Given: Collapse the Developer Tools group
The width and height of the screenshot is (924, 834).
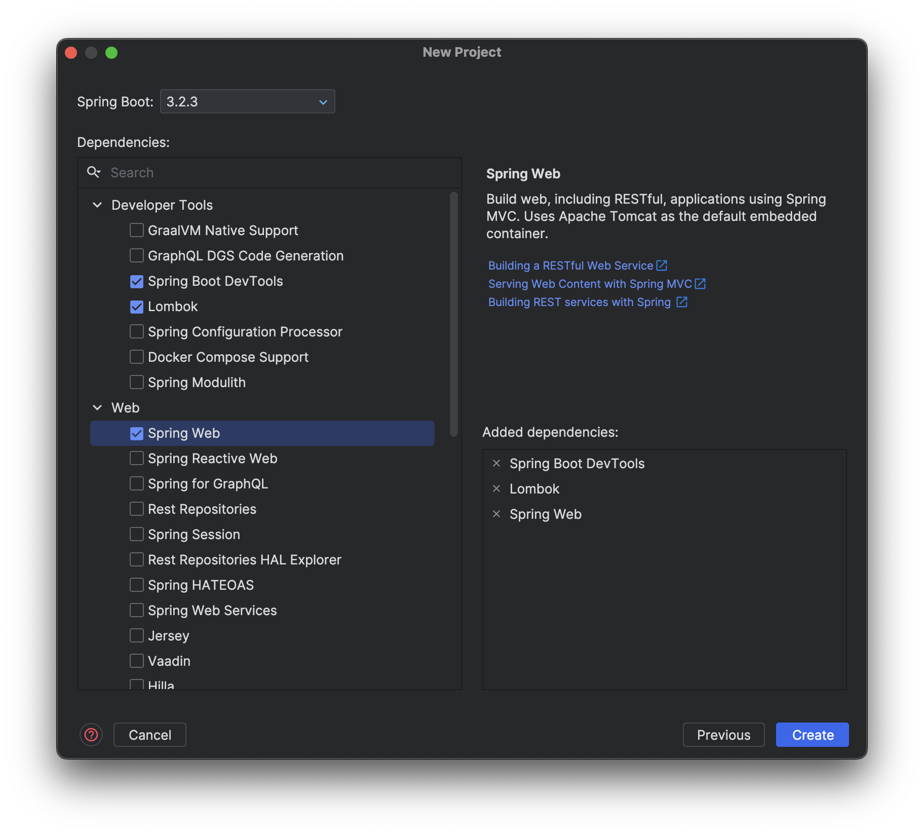Looking at the screenshot, I should (97, 205).
